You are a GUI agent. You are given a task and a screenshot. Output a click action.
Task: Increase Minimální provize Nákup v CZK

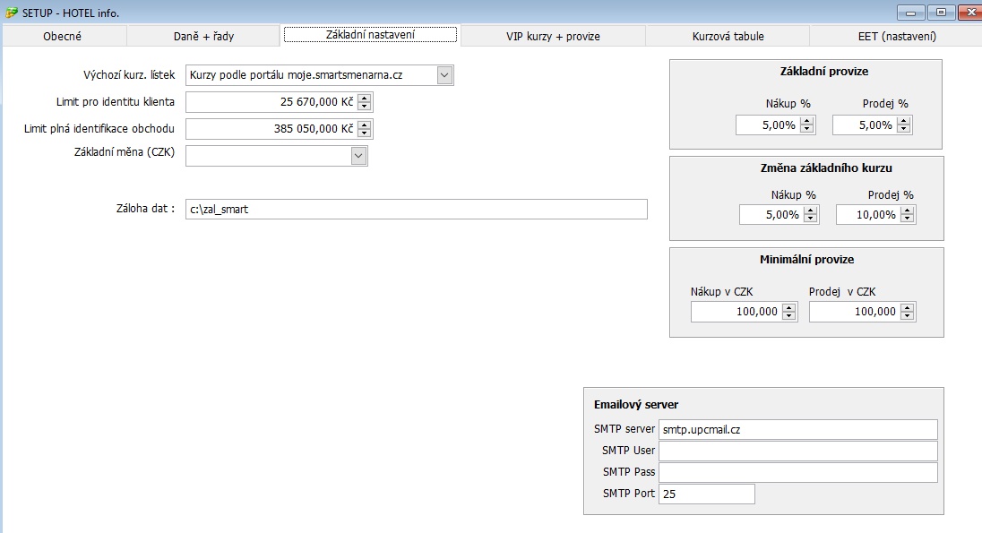click(x=789, y=307)
